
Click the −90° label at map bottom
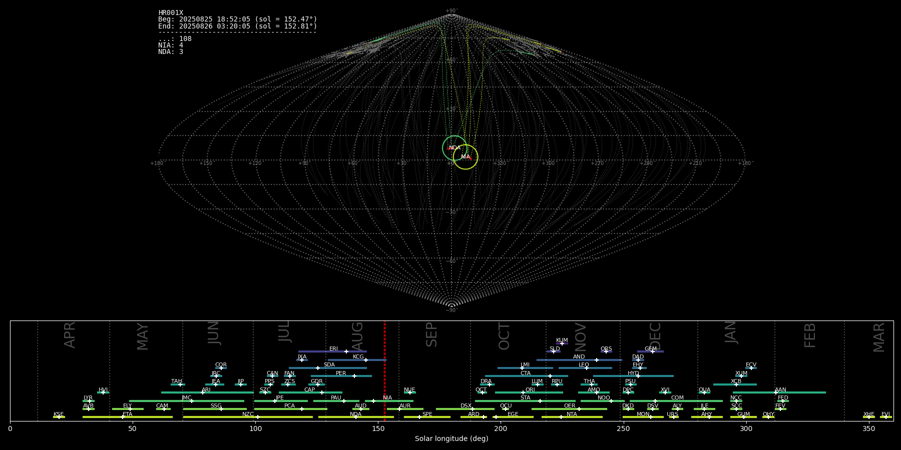452,310
